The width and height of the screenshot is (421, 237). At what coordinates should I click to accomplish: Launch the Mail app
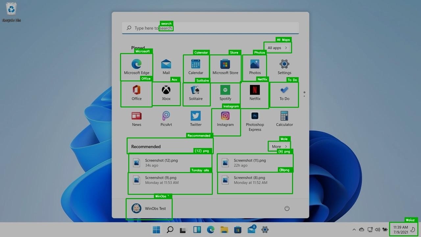pos(166,67)
